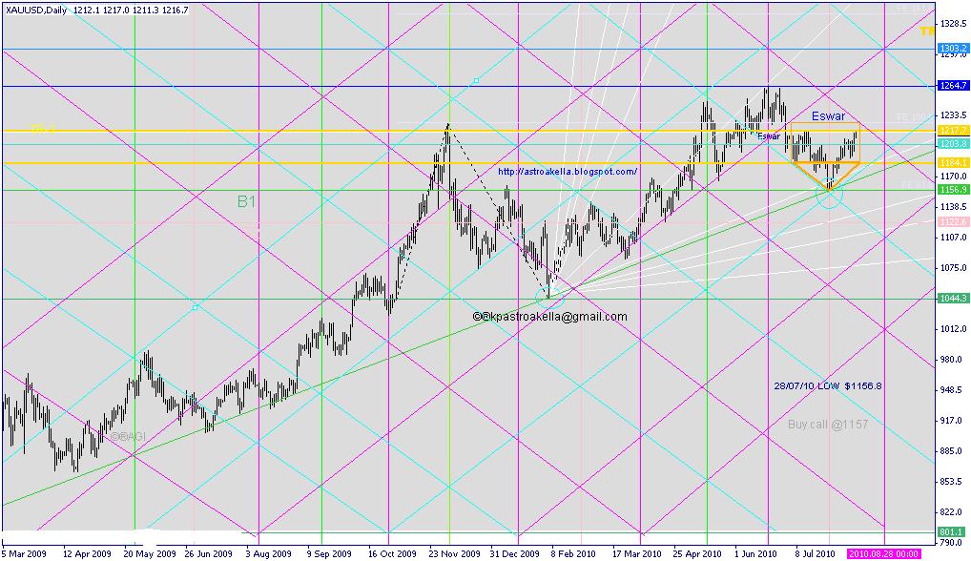Click the green 801.1 price tag
Screen dimensions: 971x561
click(951, 531)
